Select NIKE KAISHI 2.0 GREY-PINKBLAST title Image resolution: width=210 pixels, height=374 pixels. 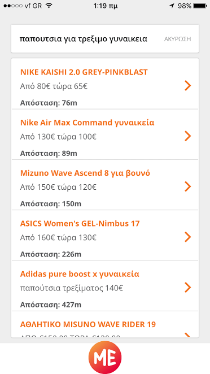84,72
